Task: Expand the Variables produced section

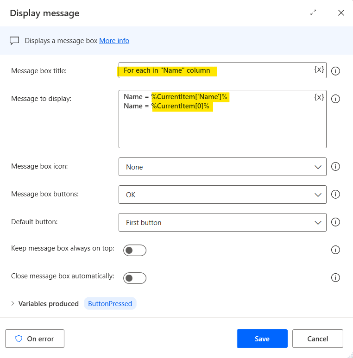Action: pos(13,304)
